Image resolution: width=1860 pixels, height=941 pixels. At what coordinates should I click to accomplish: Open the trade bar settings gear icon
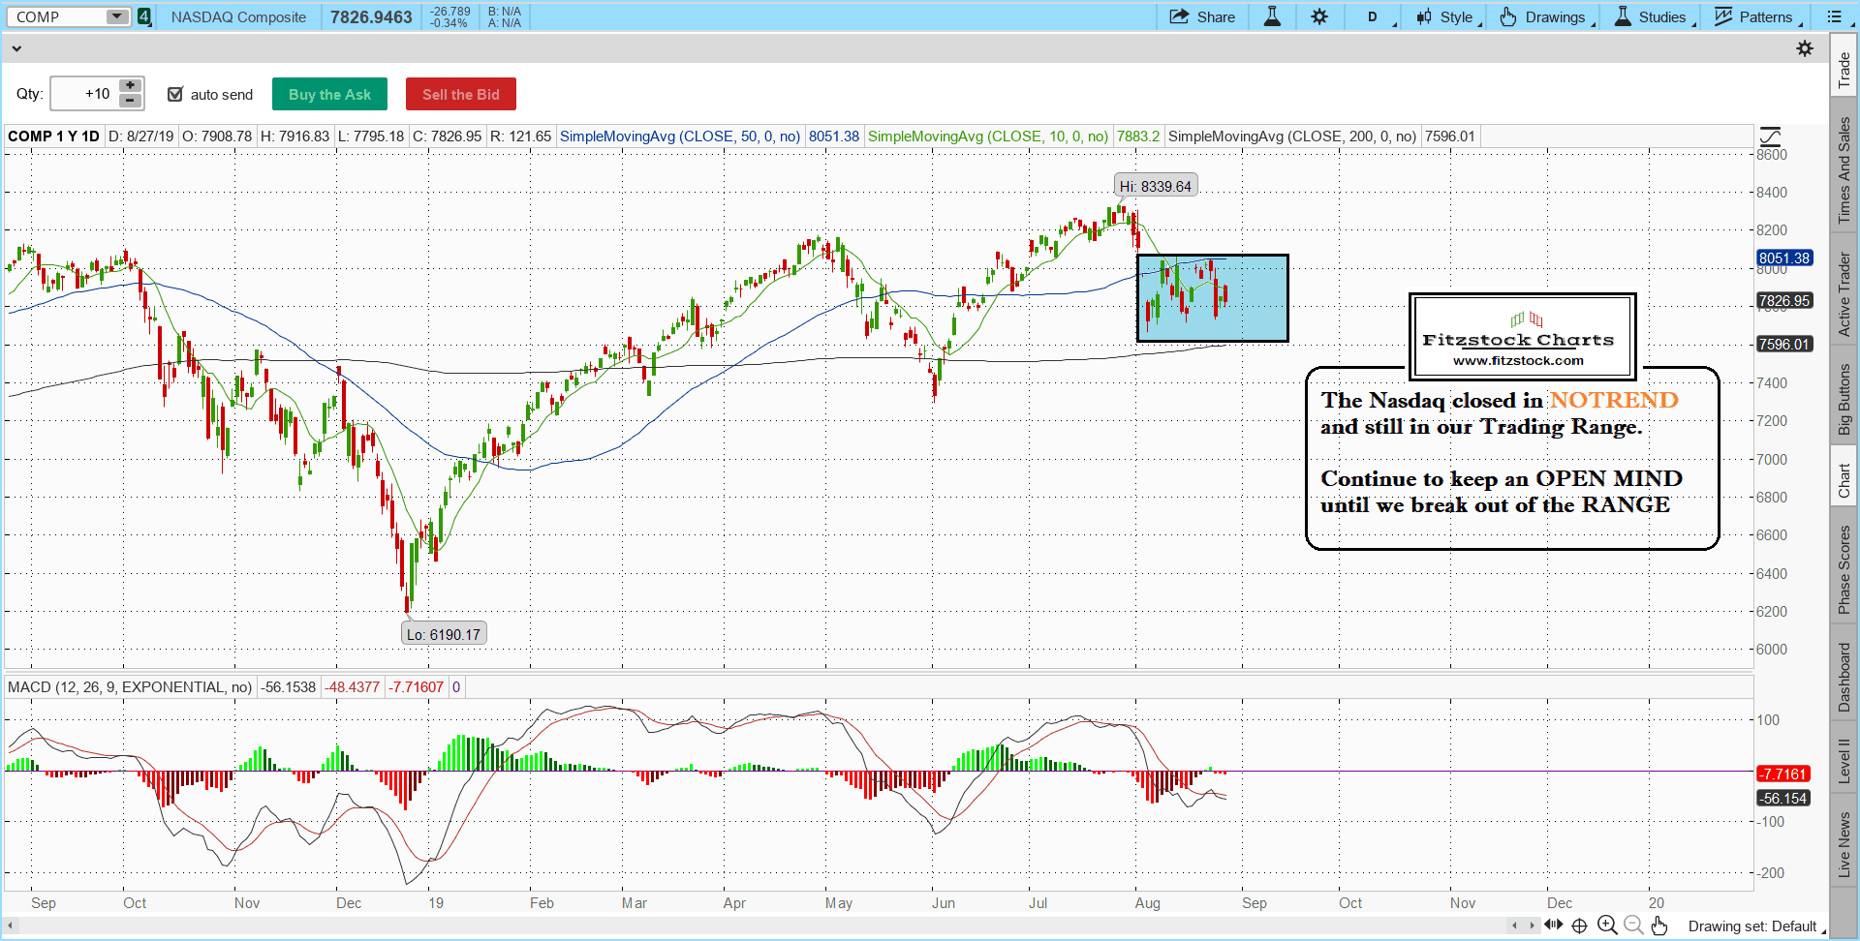pos(1805,48)
